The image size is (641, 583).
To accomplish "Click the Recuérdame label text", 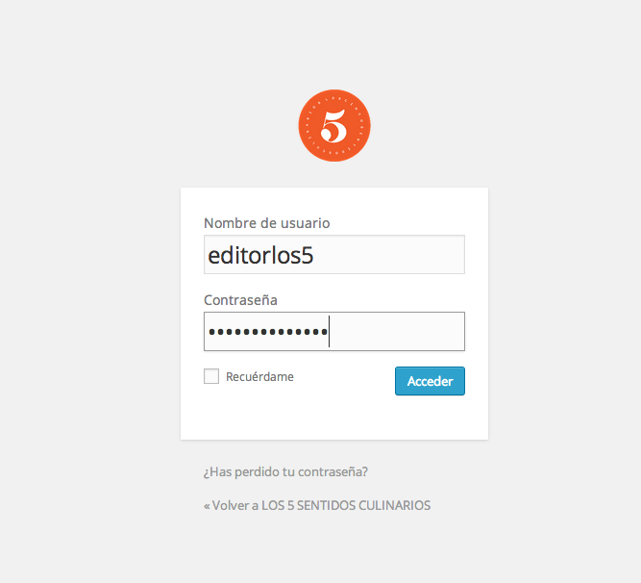I will point(259,377).
